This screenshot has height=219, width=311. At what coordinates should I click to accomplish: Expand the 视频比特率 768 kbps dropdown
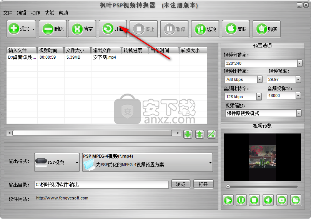tap(259, 79)
